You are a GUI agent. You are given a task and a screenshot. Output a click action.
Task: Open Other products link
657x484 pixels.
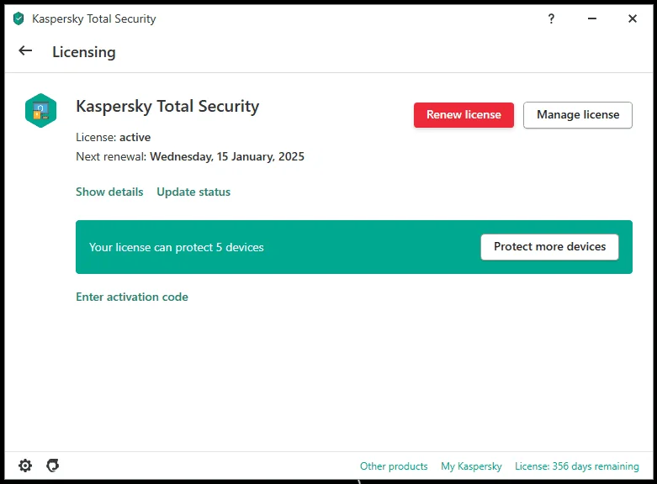point(394,466)
